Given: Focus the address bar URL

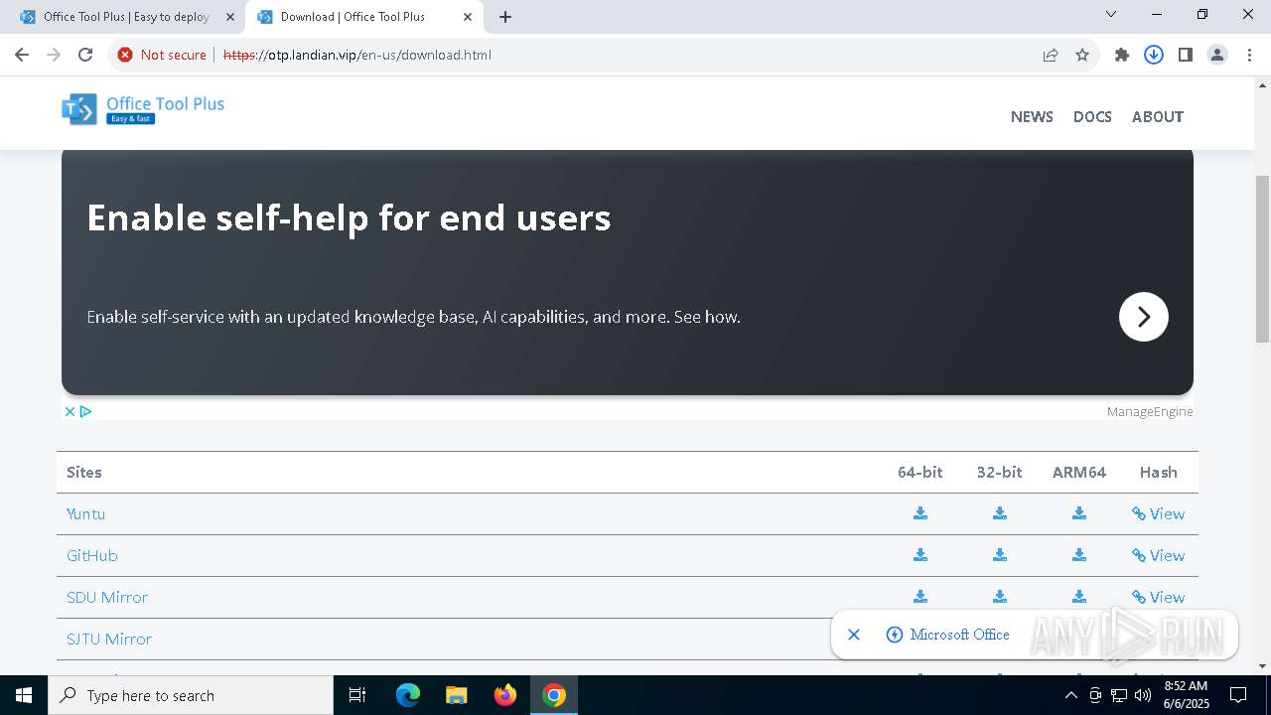Looking at the screenshot, I should [x=357, y=55].
